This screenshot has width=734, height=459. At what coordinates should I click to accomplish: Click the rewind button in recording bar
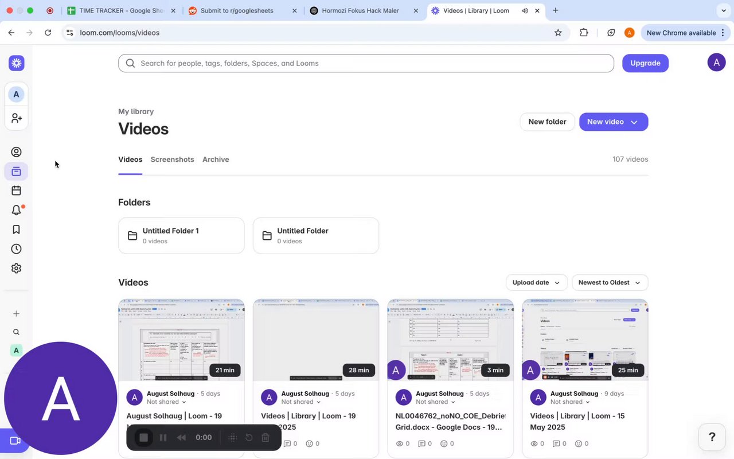181,438
